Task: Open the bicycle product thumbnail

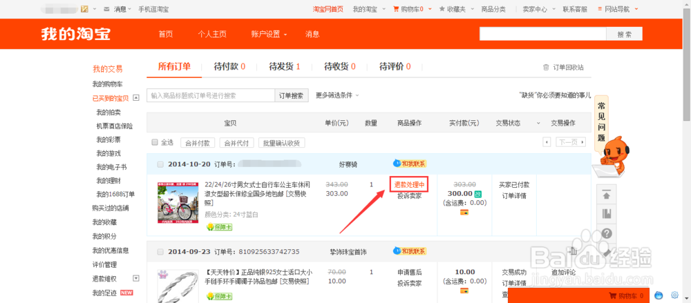Action: [178, 203]
